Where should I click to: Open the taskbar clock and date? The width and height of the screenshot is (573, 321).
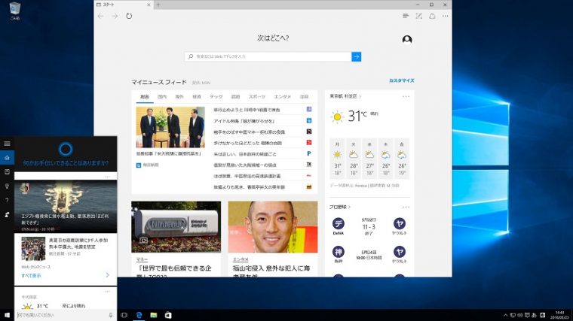[x=559, y=315]
